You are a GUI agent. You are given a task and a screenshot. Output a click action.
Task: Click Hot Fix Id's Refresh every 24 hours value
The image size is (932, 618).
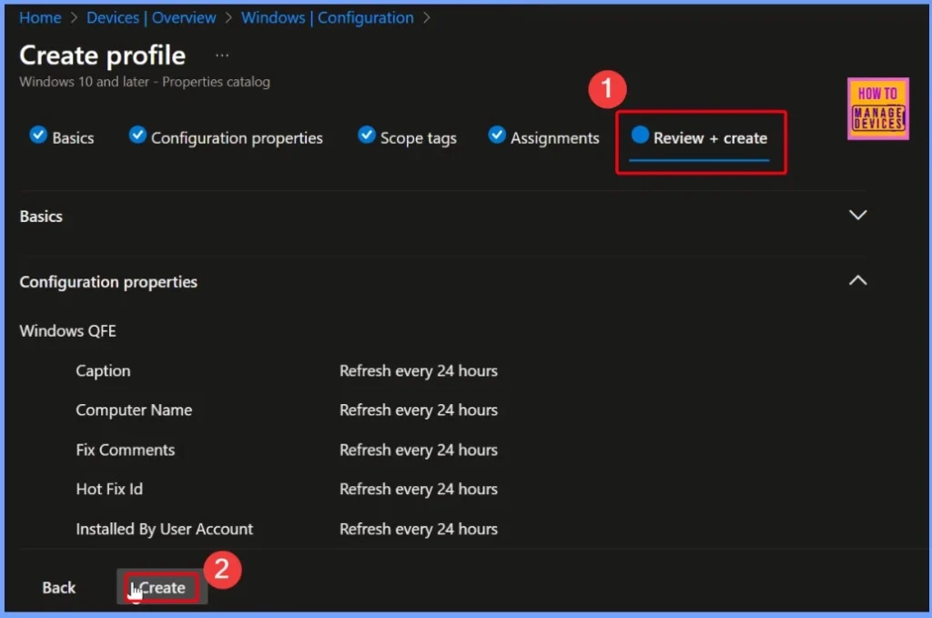tap(419, 489)
